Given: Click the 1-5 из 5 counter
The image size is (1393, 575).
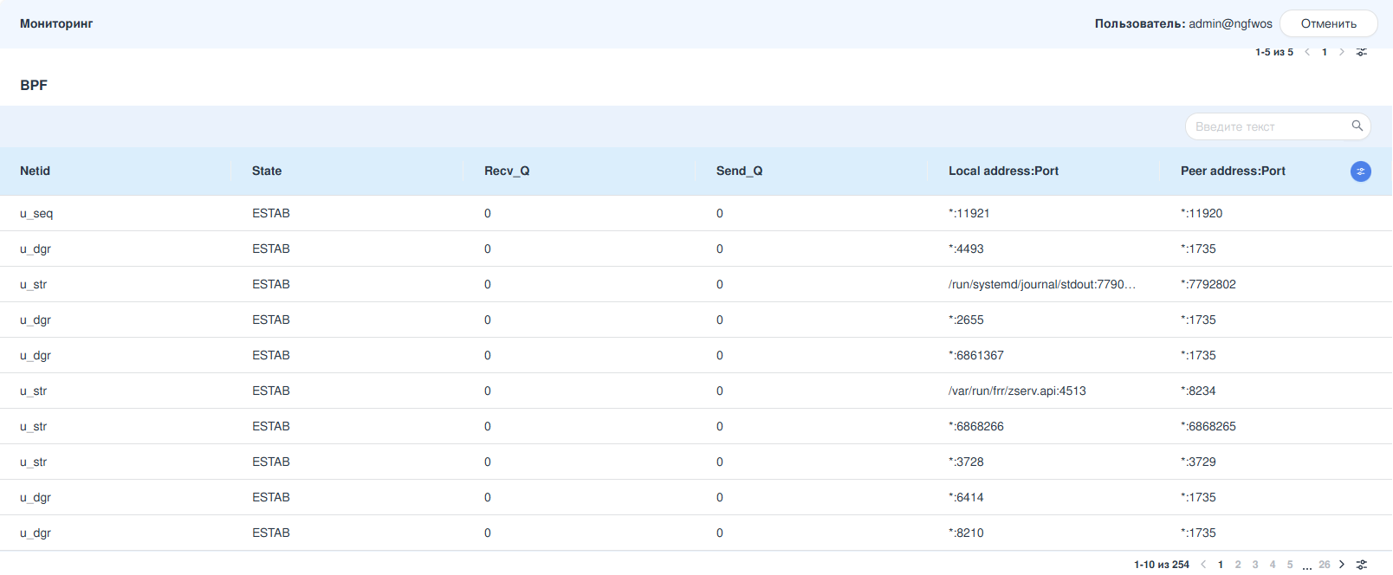Looking at the screenshot, I should point(1274,52).
